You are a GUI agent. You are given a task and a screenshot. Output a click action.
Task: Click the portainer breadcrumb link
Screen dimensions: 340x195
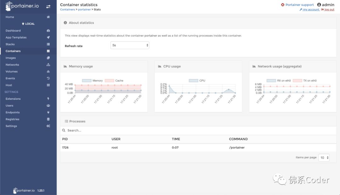[84, 9]
